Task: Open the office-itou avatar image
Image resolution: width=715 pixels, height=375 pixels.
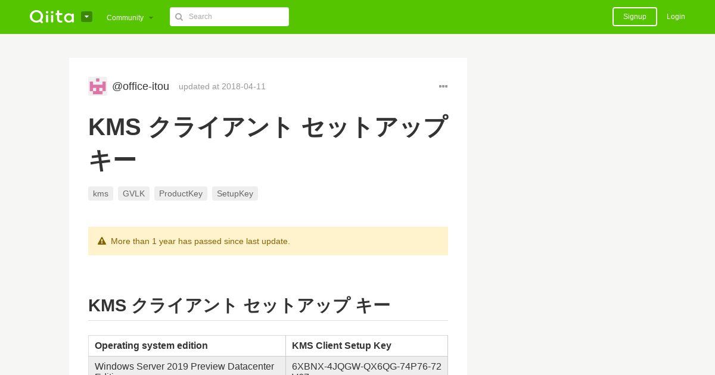Action: pyautogui.click(x=98, y=86)
